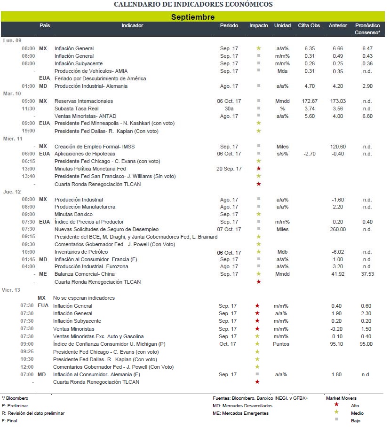Image resolution: width=390 pixels, height=427 pixels.
Task: Click the Fuentes: Bloomberg, Banxico INEGI footnote
Action: [261, 398]
